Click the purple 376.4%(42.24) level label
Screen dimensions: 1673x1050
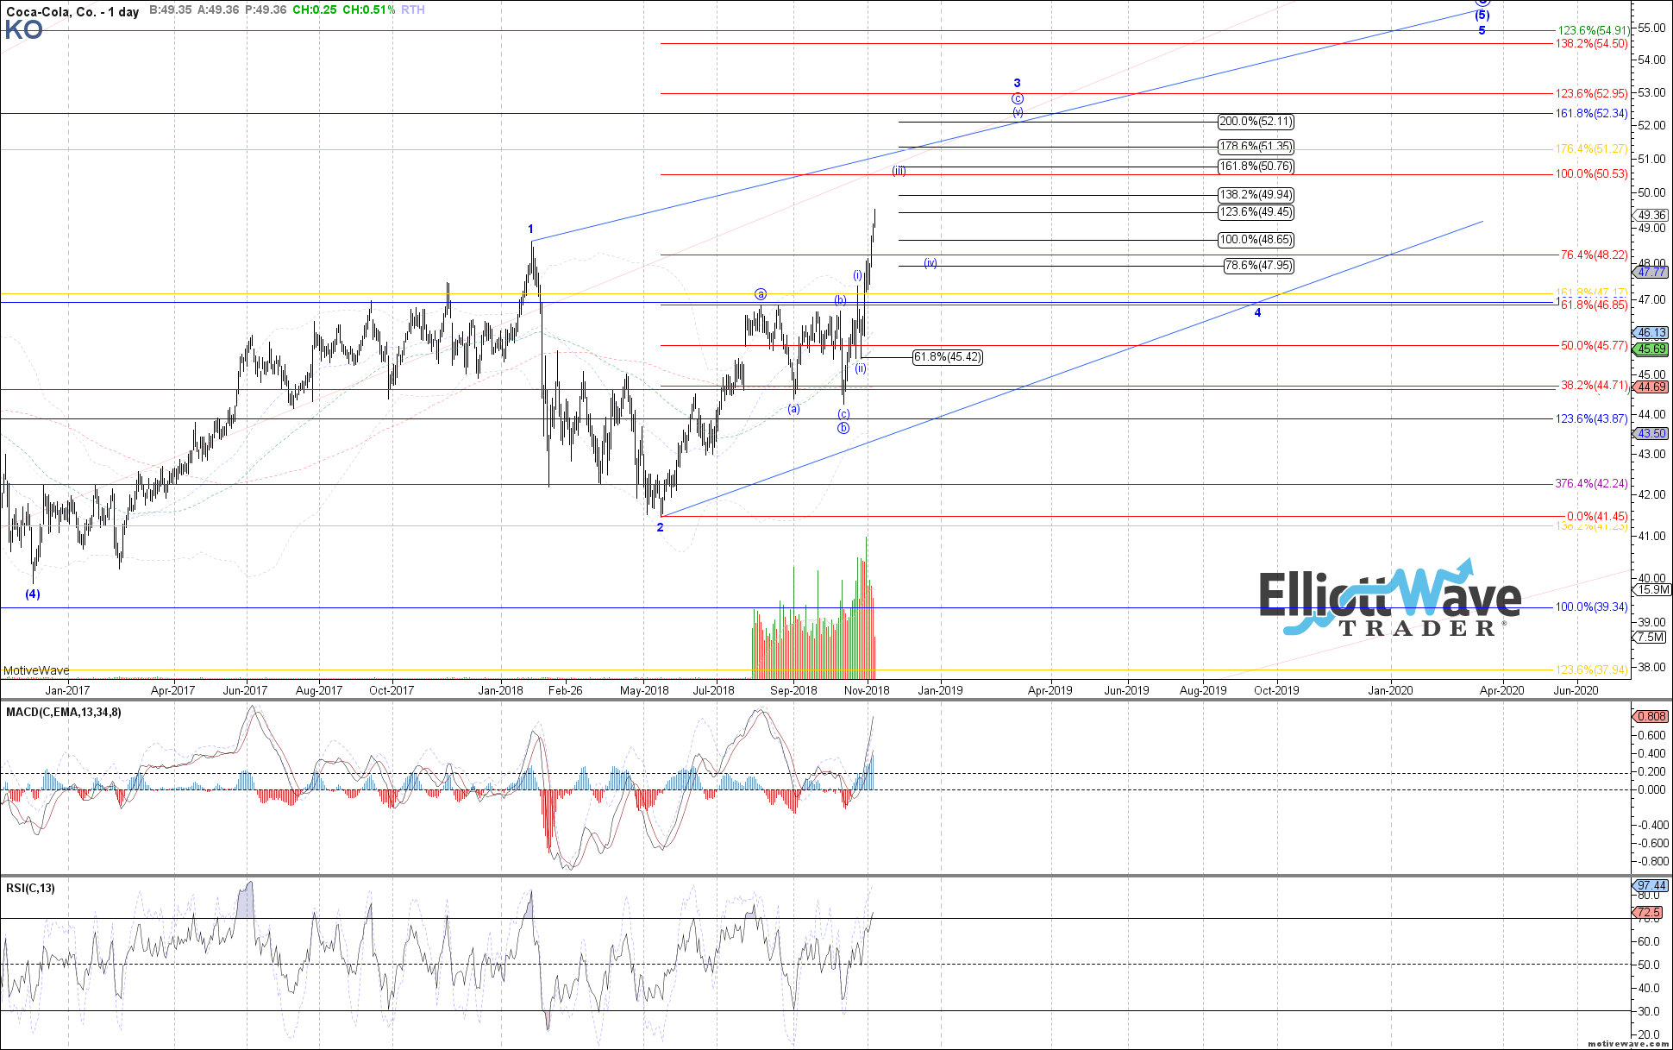click(1592, 484)
